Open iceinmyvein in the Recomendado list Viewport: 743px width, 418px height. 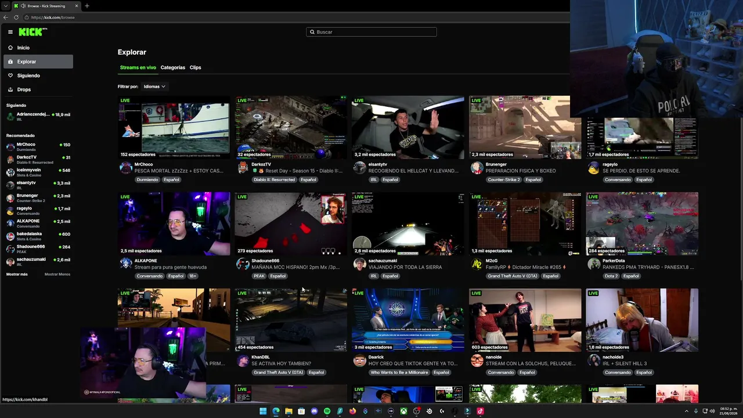(x=38, y=172)
